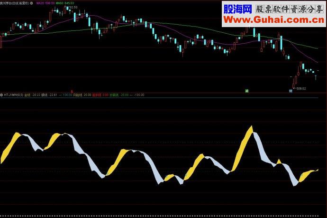Click the green -25.00 indicator value
The width and height of the screenshot is (327, 218).
tap(125, 95)
